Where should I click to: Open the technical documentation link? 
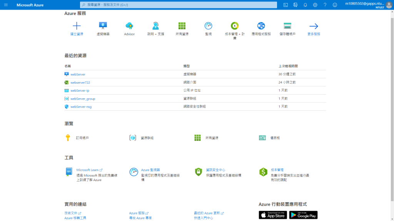tap(73, 213)
